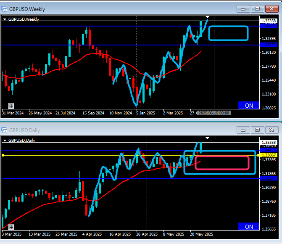This screenshot has width=282, height=244.
Task: Minimize the GBPUSD,Daily chart window
Action: [243, 130]
